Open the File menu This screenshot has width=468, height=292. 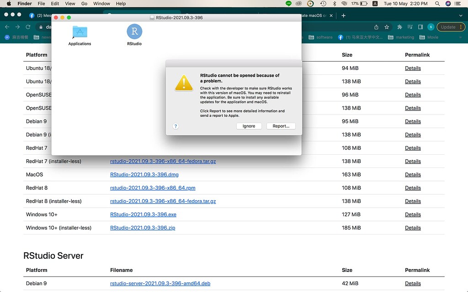click(41, 4)
